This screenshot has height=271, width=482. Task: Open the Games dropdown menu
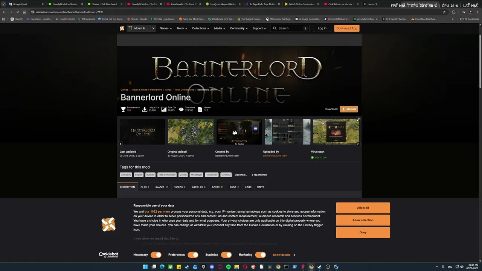tap(166, 28)
